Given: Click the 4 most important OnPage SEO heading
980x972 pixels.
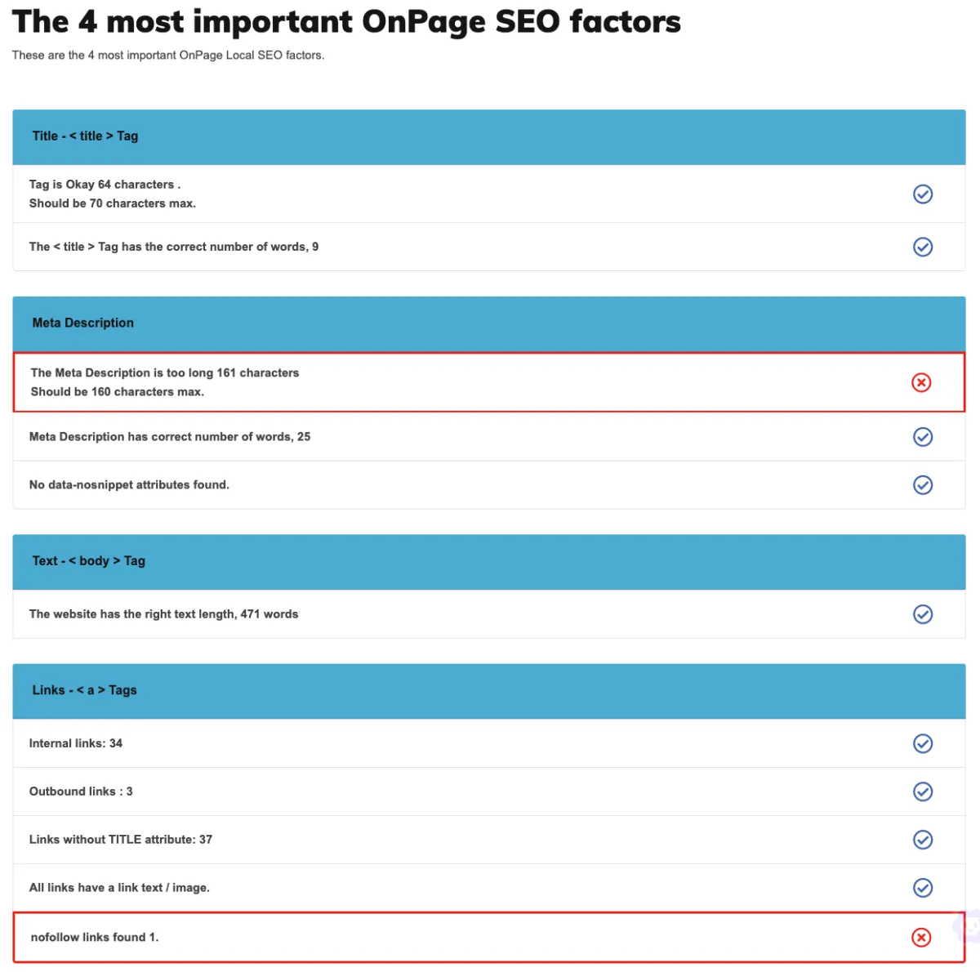Looking at the screenshot, I should tap(346, 22).
